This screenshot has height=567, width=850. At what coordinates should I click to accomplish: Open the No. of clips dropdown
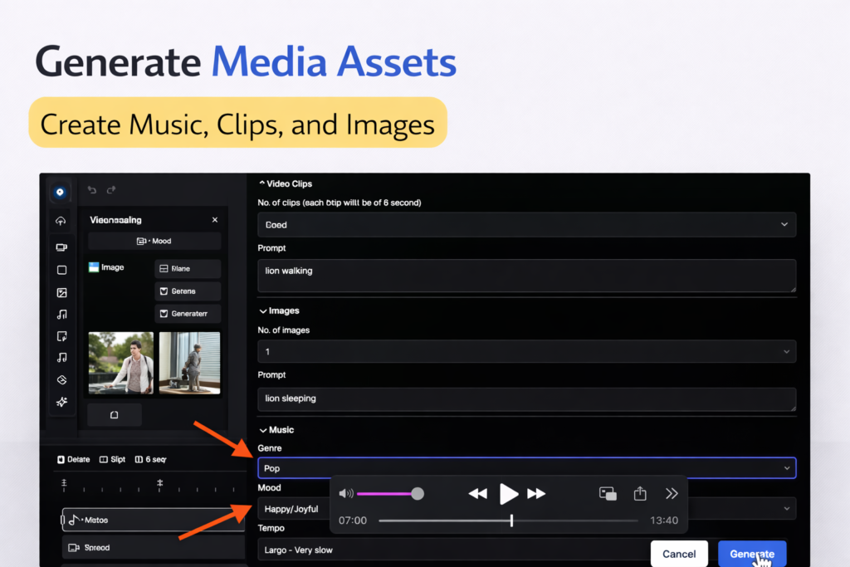tap(526, 224)
